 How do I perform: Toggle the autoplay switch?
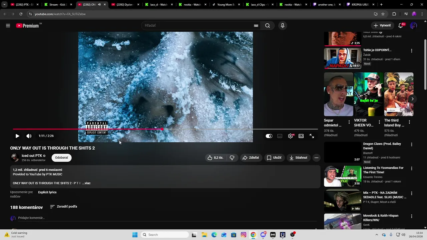(269, 136)
